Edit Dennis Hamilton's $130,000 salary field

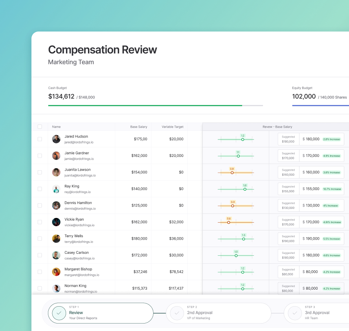[x=321, y=205]
